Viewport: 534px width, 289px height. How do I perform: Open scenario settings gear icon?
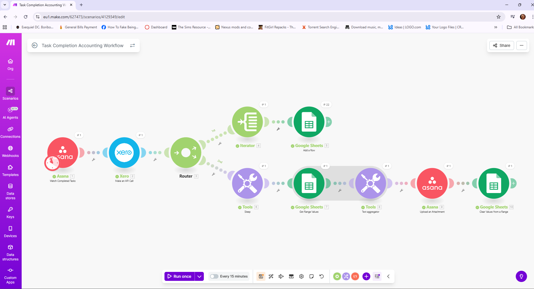click(301, 276)
